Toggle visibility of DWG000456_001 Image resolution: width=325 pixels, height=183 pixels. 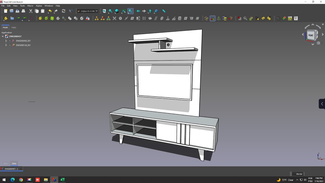coord(10,41)
